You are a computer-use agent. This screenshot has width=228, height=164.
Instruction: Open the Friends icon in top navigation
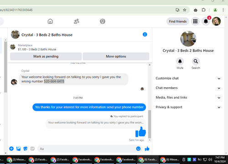(77, 21)
